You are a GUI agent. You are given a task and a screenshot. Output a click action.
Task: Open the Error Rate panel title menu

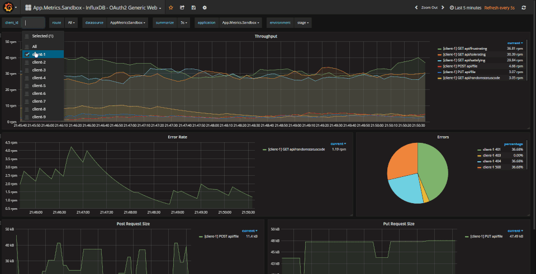(178, 137)
